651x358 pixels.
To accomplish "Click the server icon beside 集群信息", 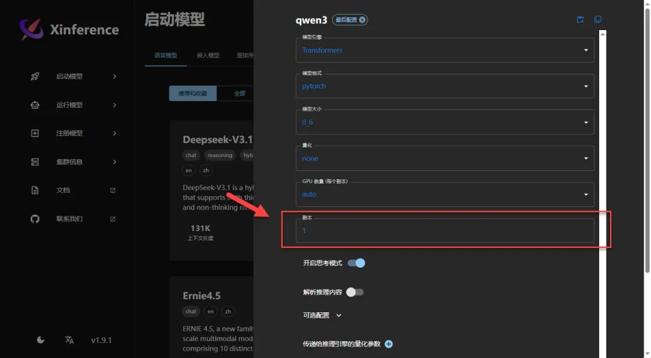I will [35, 162].
